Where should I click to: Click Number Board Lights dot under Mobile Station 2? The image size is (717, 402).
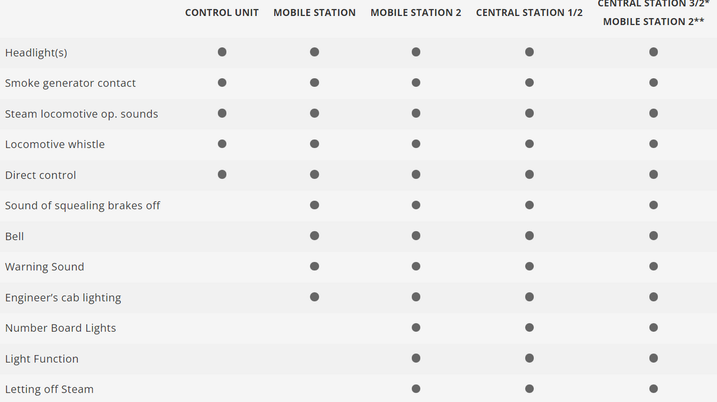tap(416, 327)
